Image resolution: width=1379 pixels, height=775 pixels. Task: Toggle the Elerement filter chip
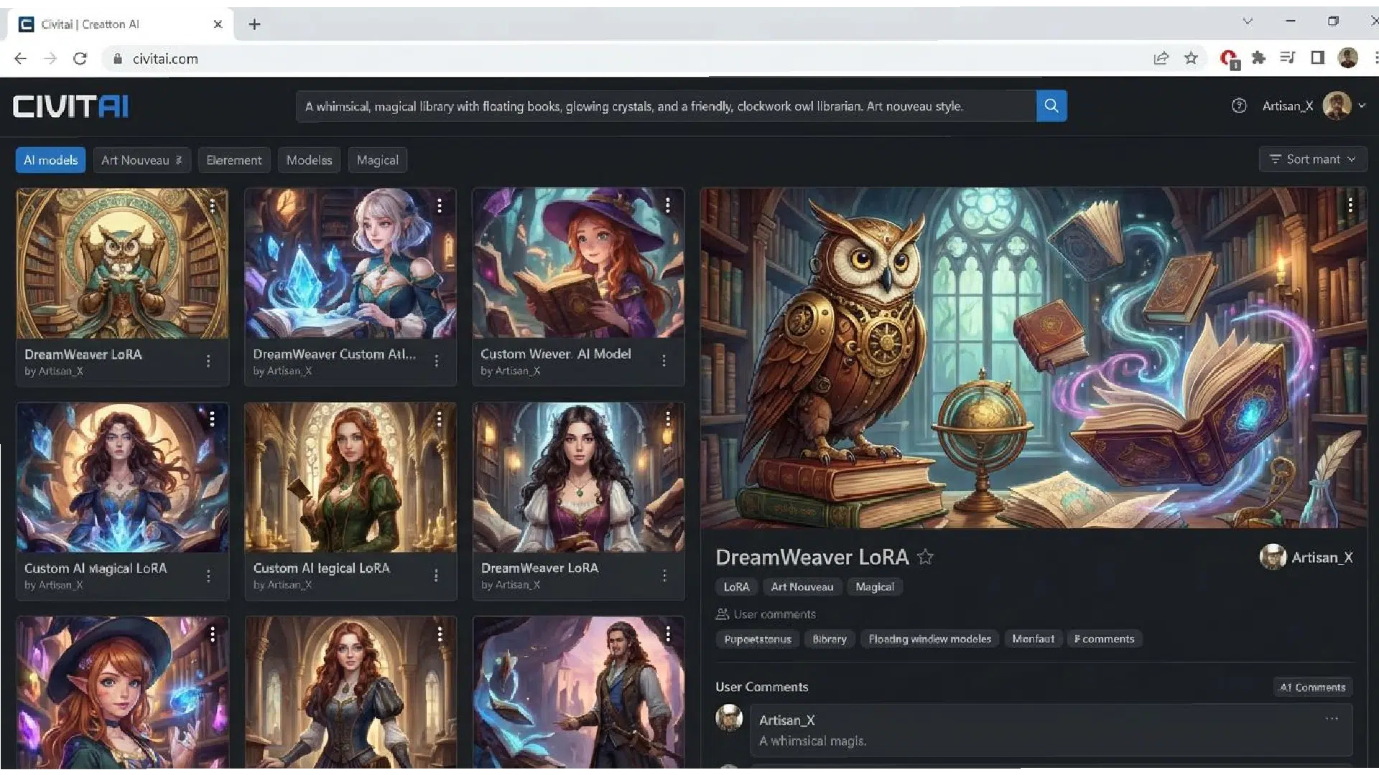tap(233, 160)
